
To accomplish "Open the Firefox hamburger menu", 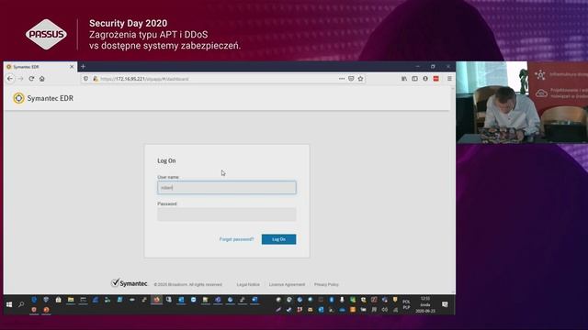I will point(449,79).
